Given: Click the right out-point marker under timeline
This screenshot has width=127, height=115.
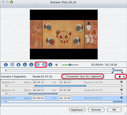Looking at the screenshot, I should (122, 72).
